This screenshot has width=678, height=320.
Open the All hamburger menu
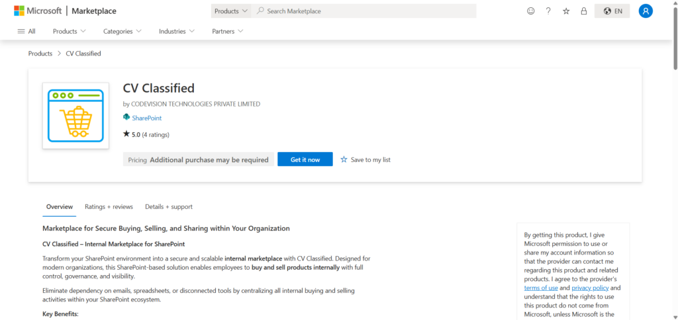pos(26,31)
